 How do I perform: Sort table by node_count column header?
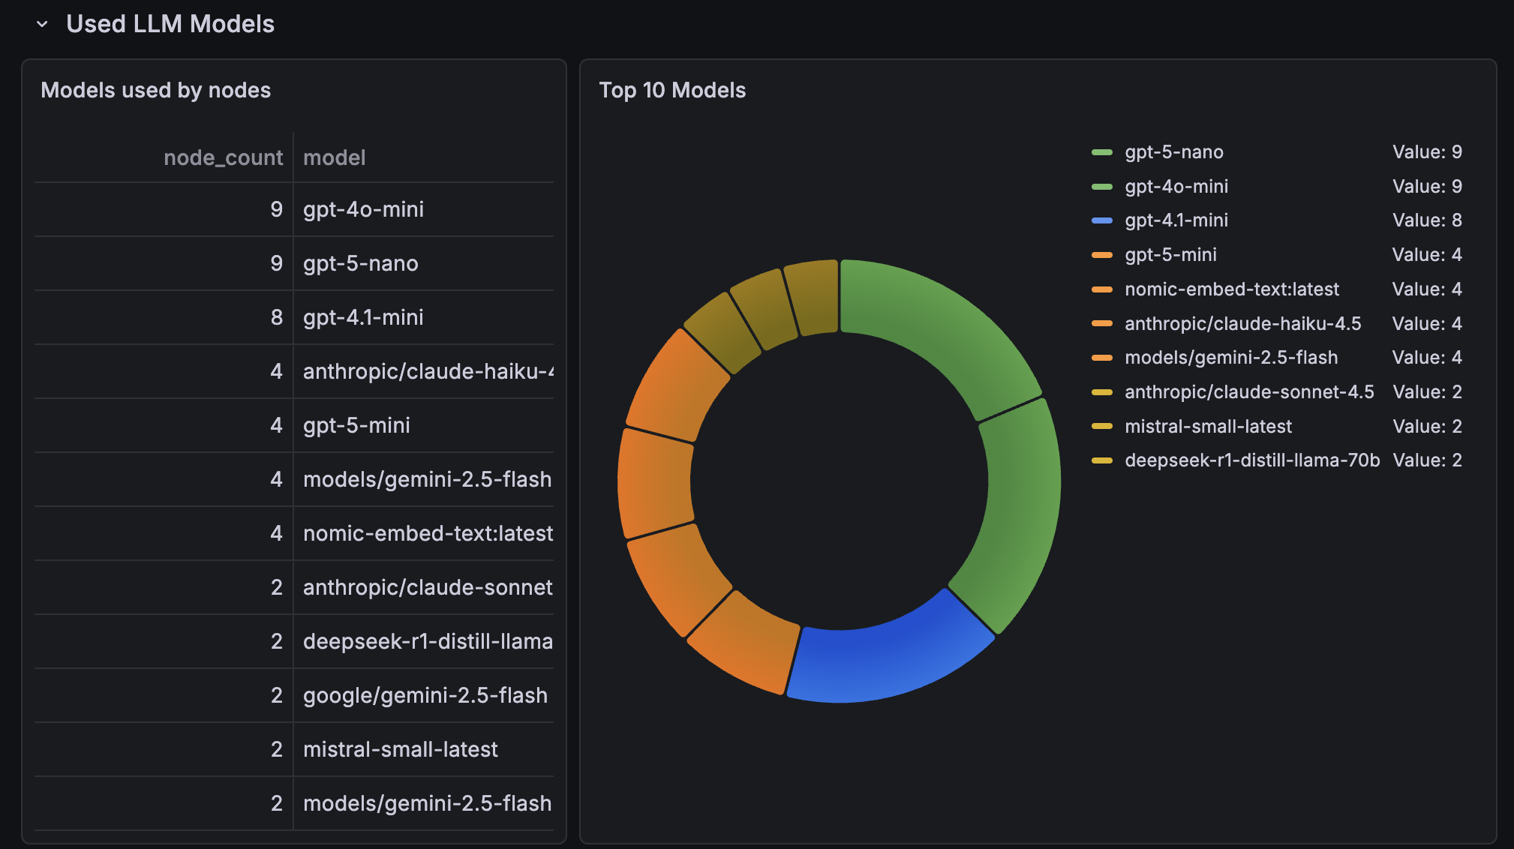click(223, 157)
